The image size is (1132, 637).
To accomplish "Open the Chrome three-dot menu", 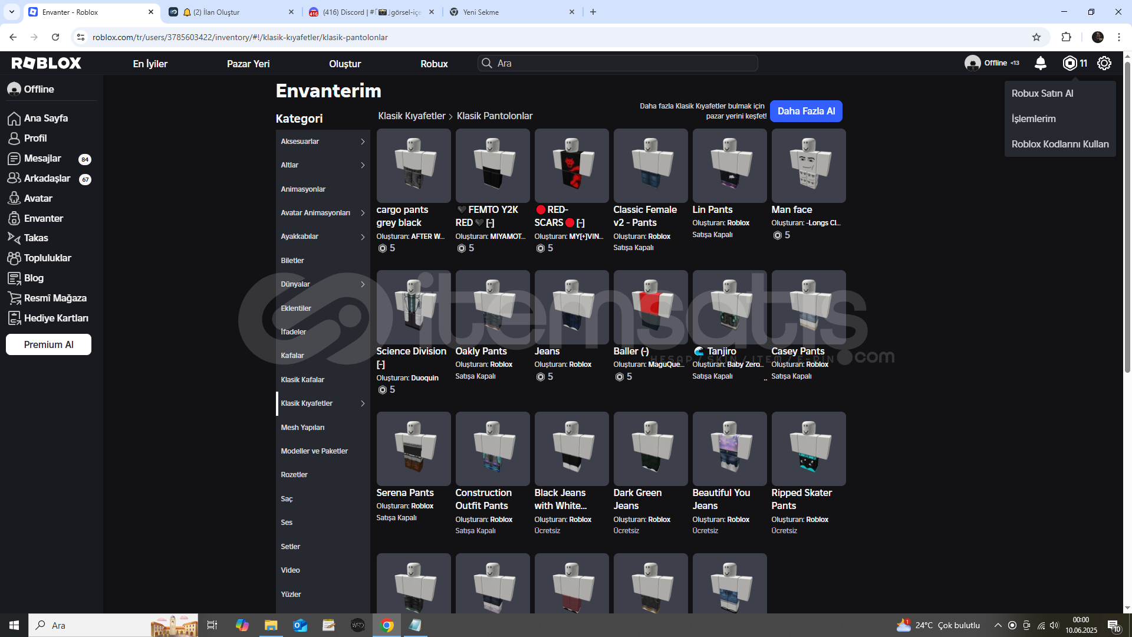I will [x=1119, y=37].
